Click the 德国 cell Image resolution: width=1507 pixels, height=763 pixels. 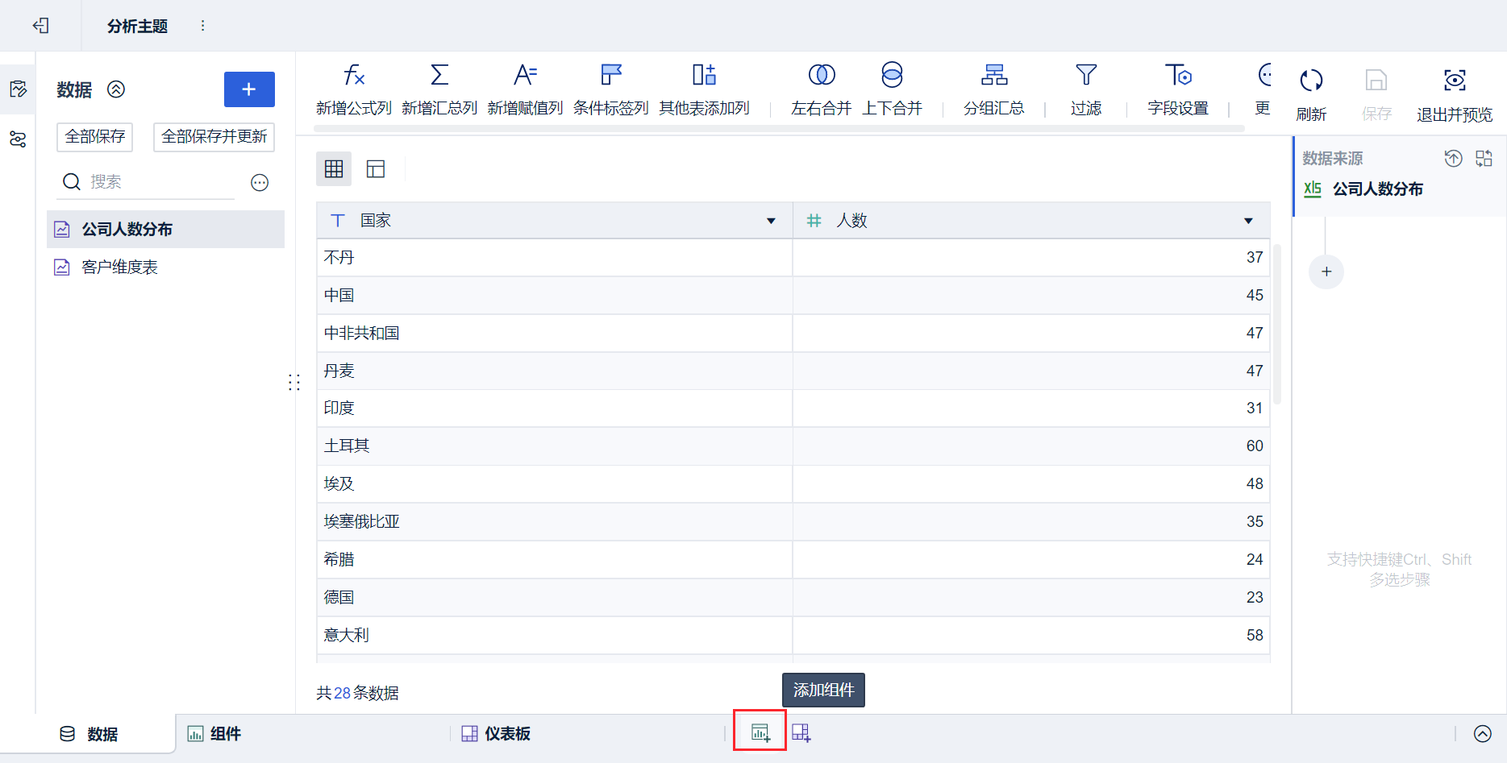pyautogui.click(x=555, y=598)
